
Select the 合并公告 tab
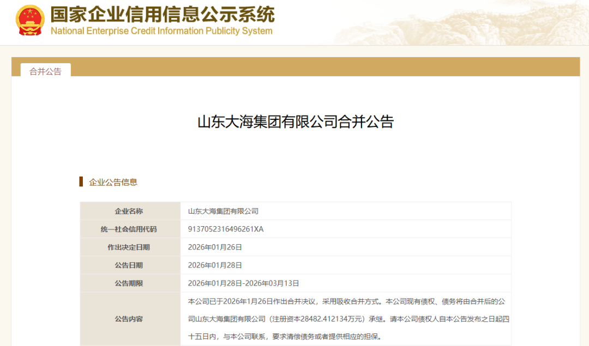(x=46, y=71)
